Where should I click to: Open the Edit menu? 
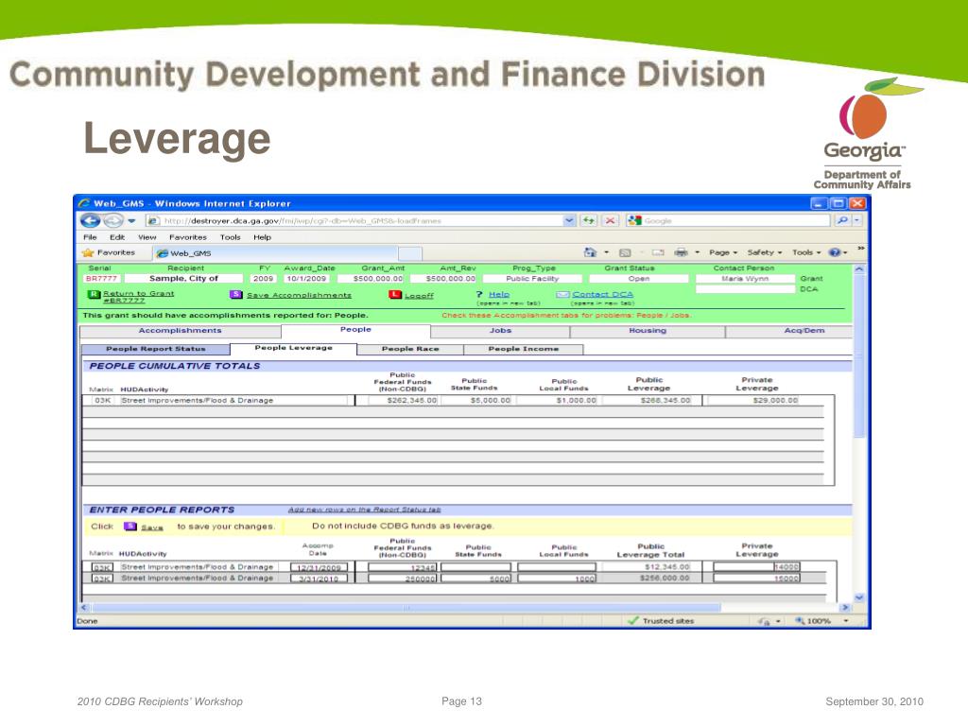coord(117,237)
